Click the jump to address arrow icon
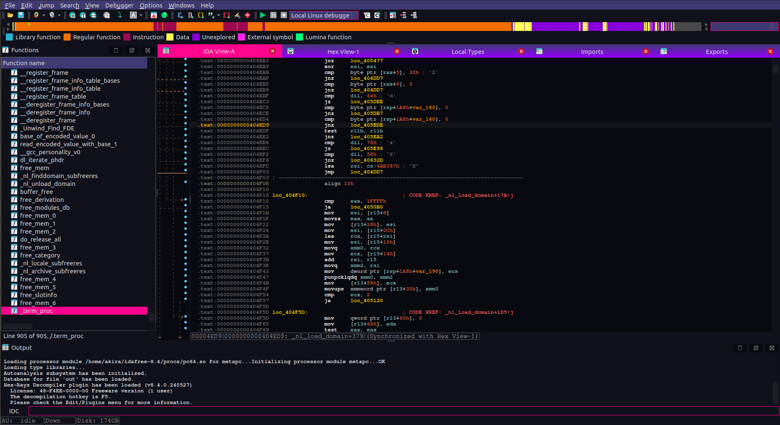The image size is (780, 425). [x=107, y=15]
